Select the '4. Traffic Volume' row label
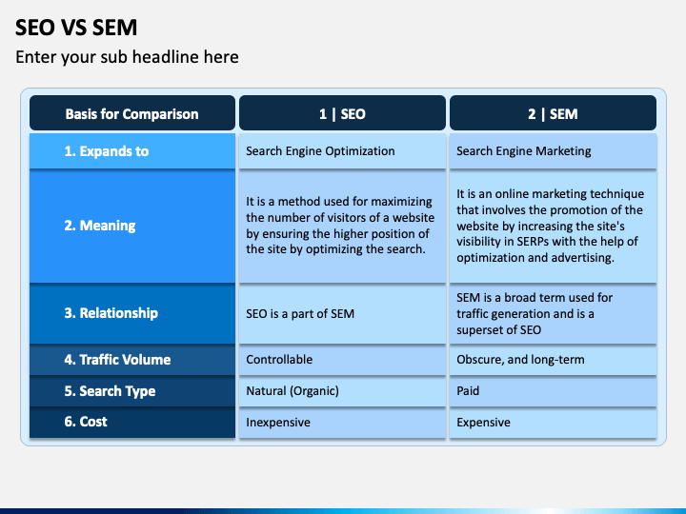Screen dimensions: 686x514 tap(132, 360)
